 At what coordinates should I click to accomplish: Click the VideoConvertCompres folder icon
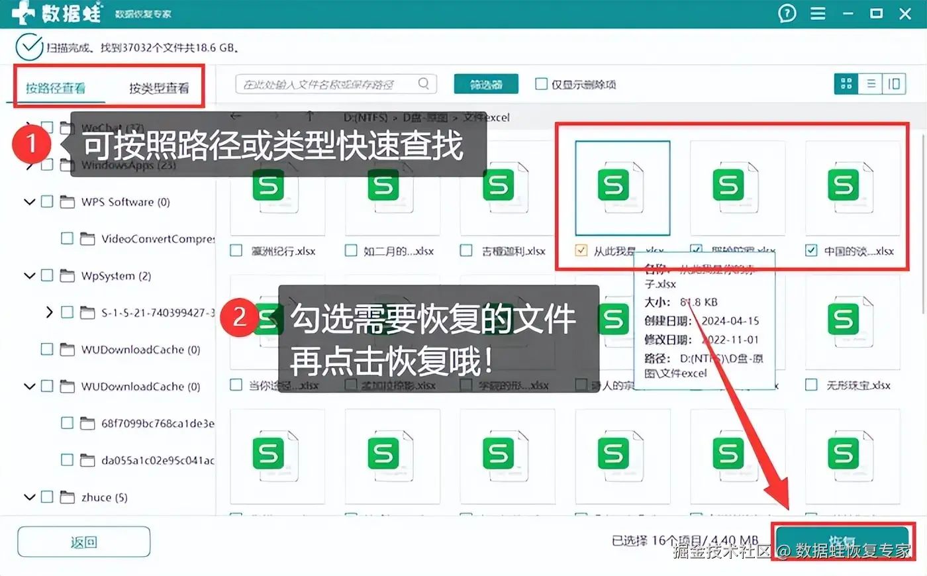coord(87,238)
